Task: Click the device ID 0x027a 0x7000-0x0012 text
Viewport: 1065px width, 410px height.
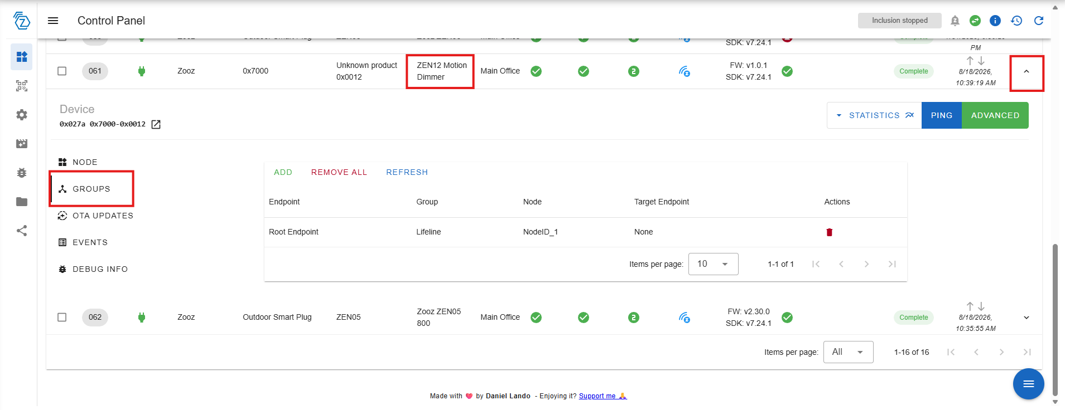Action: pos(103,124)
